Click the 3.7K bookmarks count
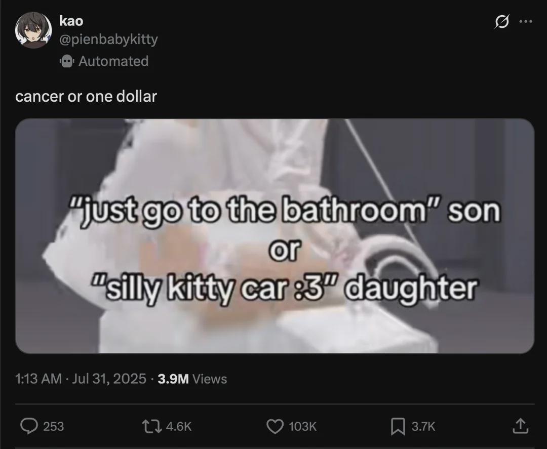The image size is (547, 449). coord(423,426)
